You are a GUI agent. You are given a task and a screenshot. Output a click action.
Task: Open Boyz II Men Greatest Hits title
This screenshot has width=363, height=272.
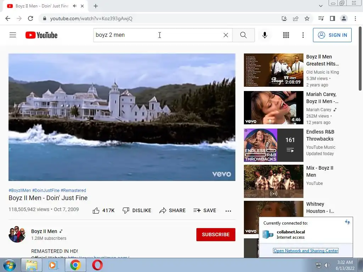pos(323,60)
